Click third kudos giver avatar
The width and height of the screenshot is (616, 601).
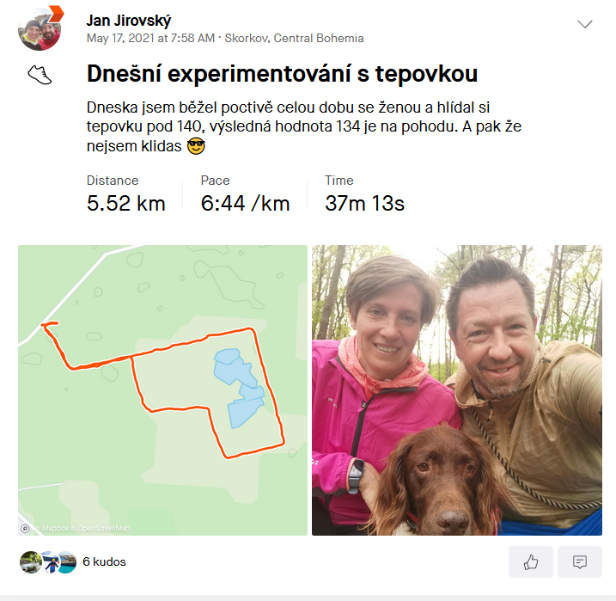coord(67,562)
